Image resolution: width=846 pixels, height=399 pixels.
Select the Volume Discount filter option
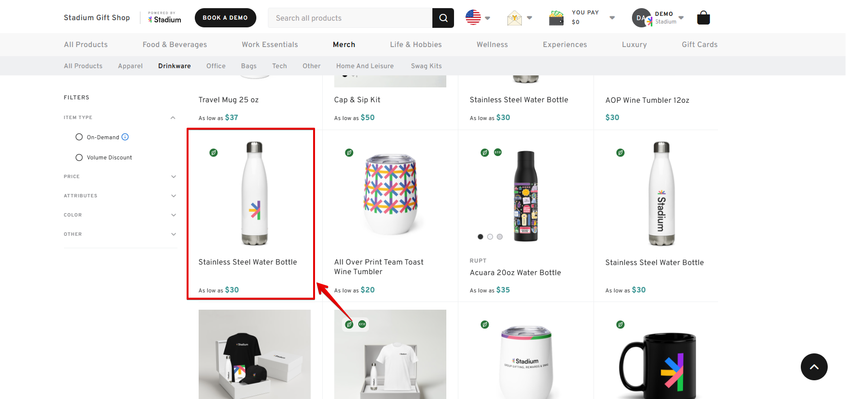pyautogui.click(x=79, y=157)
